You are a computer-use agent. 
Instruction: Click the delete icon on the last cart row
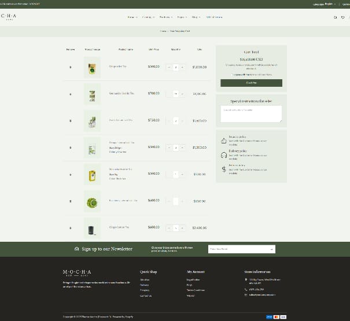71,228
